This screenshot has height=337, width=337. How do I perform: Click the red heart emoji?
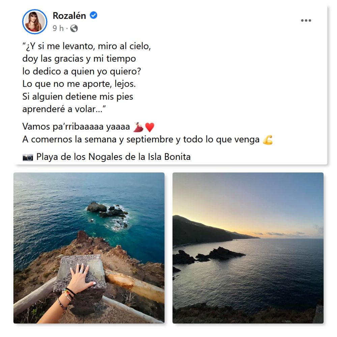(149, 127)
